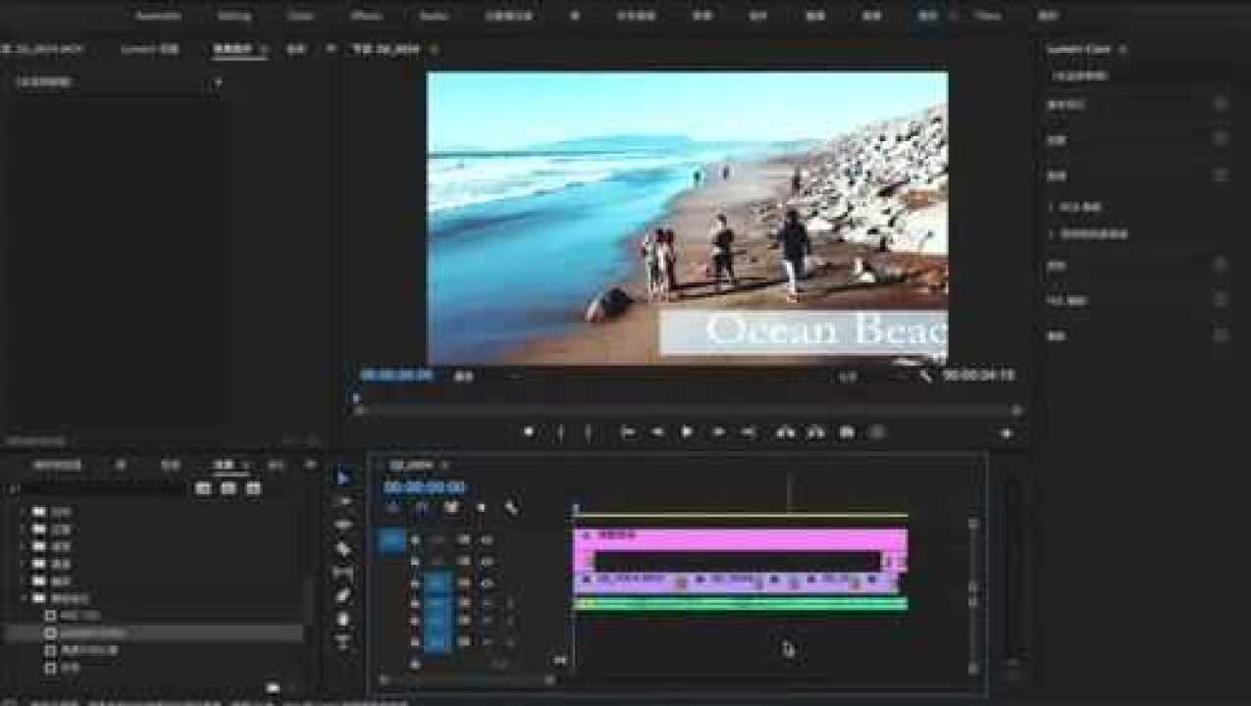
Task: Switch to the Color workspace
Action: (300, 16)
